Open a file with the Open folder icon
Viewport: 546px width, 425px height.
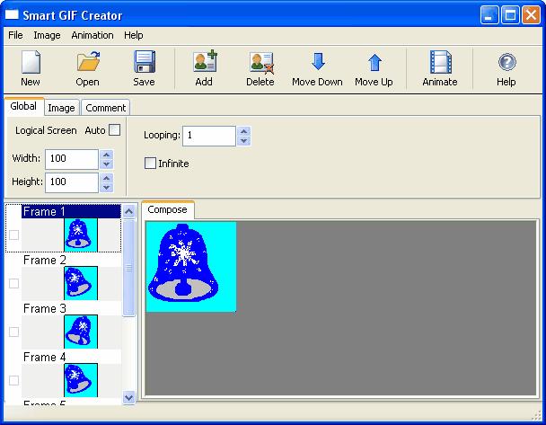[x=88, y=61]
